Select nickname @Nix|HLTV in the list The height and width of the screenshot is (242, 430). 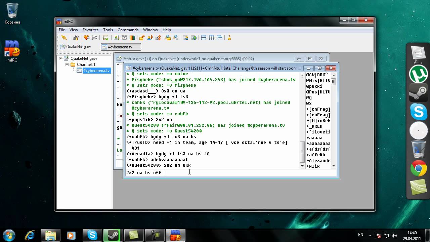tap(318, 81)
